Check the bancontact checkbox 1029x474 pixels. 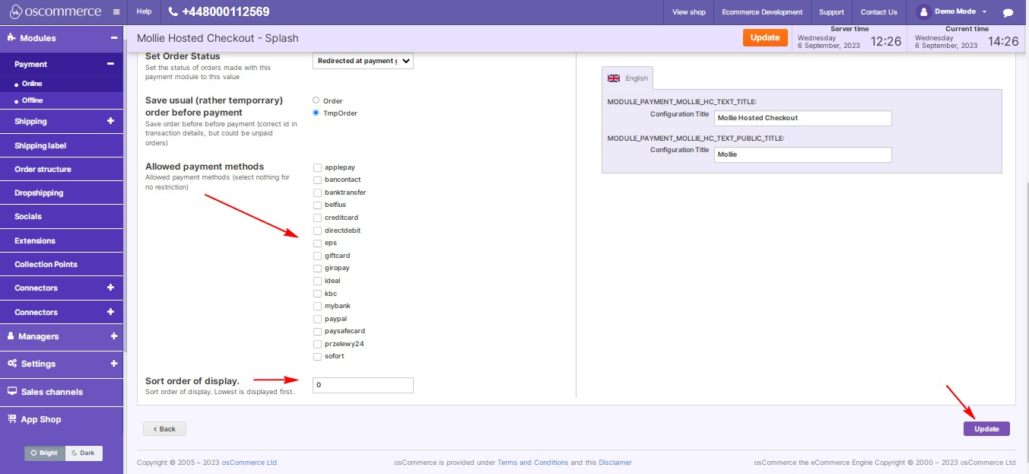[317, 180]
